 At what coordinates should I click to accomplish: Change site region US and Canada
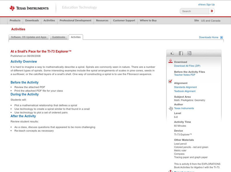pyautogui.click(x=211, y=21)
